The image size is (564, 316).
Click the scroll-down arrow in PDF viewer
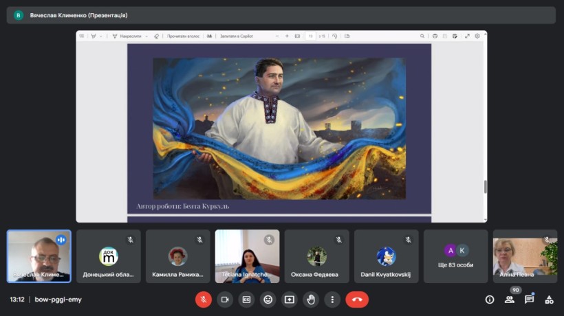(x=485, y=220)
